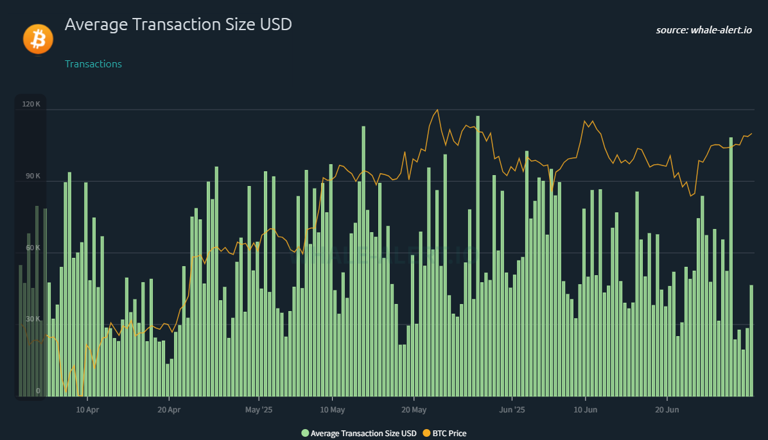Click the last green bar at chart's right edge
Image resolution: width=768 pixels, height=440 pixels.
coord(751,341)
